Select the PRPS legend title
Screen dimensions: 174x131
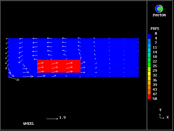155,29
